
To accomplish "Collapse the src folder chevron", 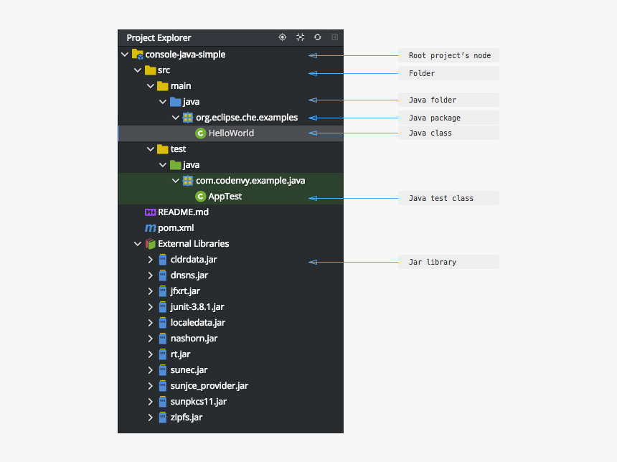I will pos(137,70).
